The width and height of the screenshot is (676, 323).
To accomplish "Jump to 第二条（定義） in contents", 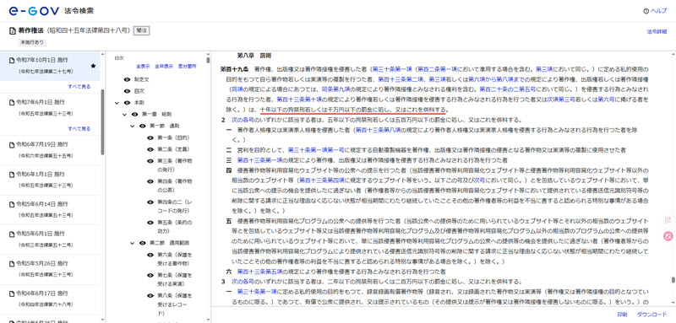I will 173,149.
